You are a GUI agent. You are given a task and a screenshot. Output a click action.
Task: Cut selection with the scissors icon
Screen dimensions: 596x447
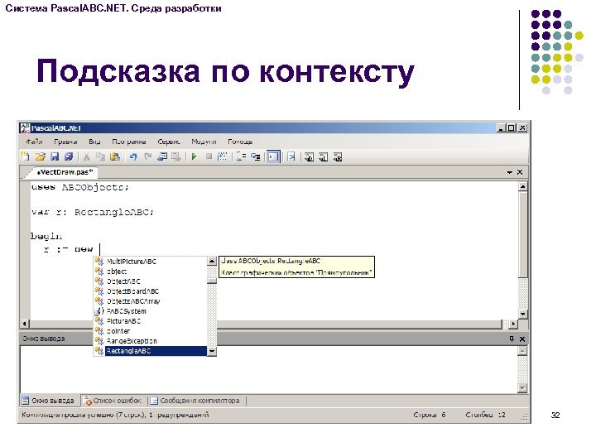coord(86,156)
